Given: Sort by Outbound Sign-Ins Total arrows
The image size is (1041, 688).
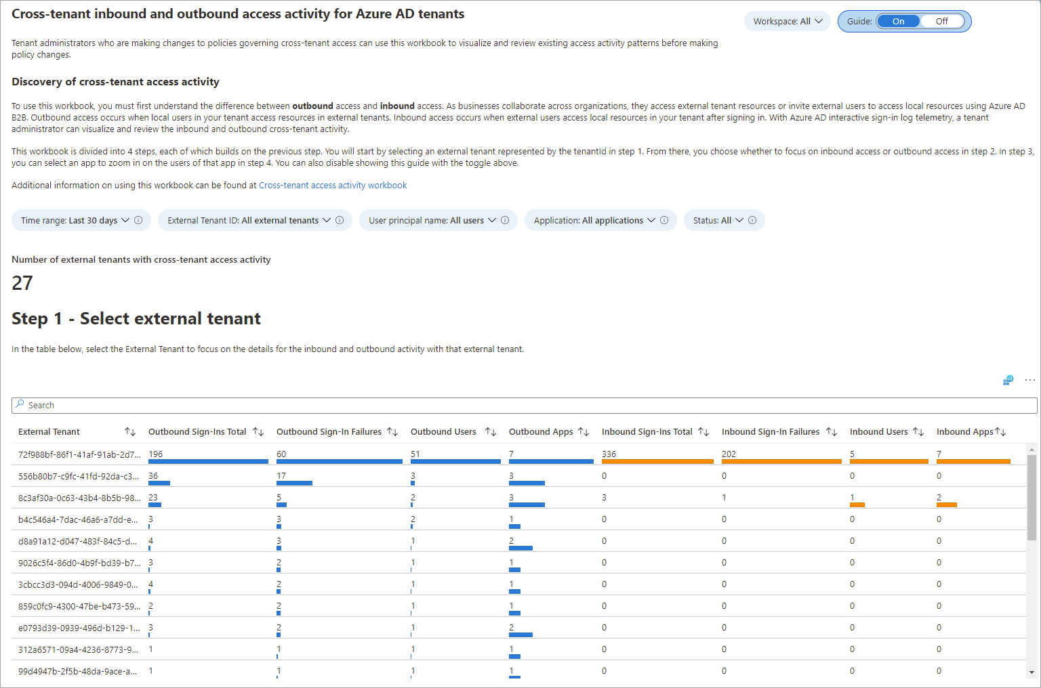Looking at the screenshot, I should tap(258, 431).
